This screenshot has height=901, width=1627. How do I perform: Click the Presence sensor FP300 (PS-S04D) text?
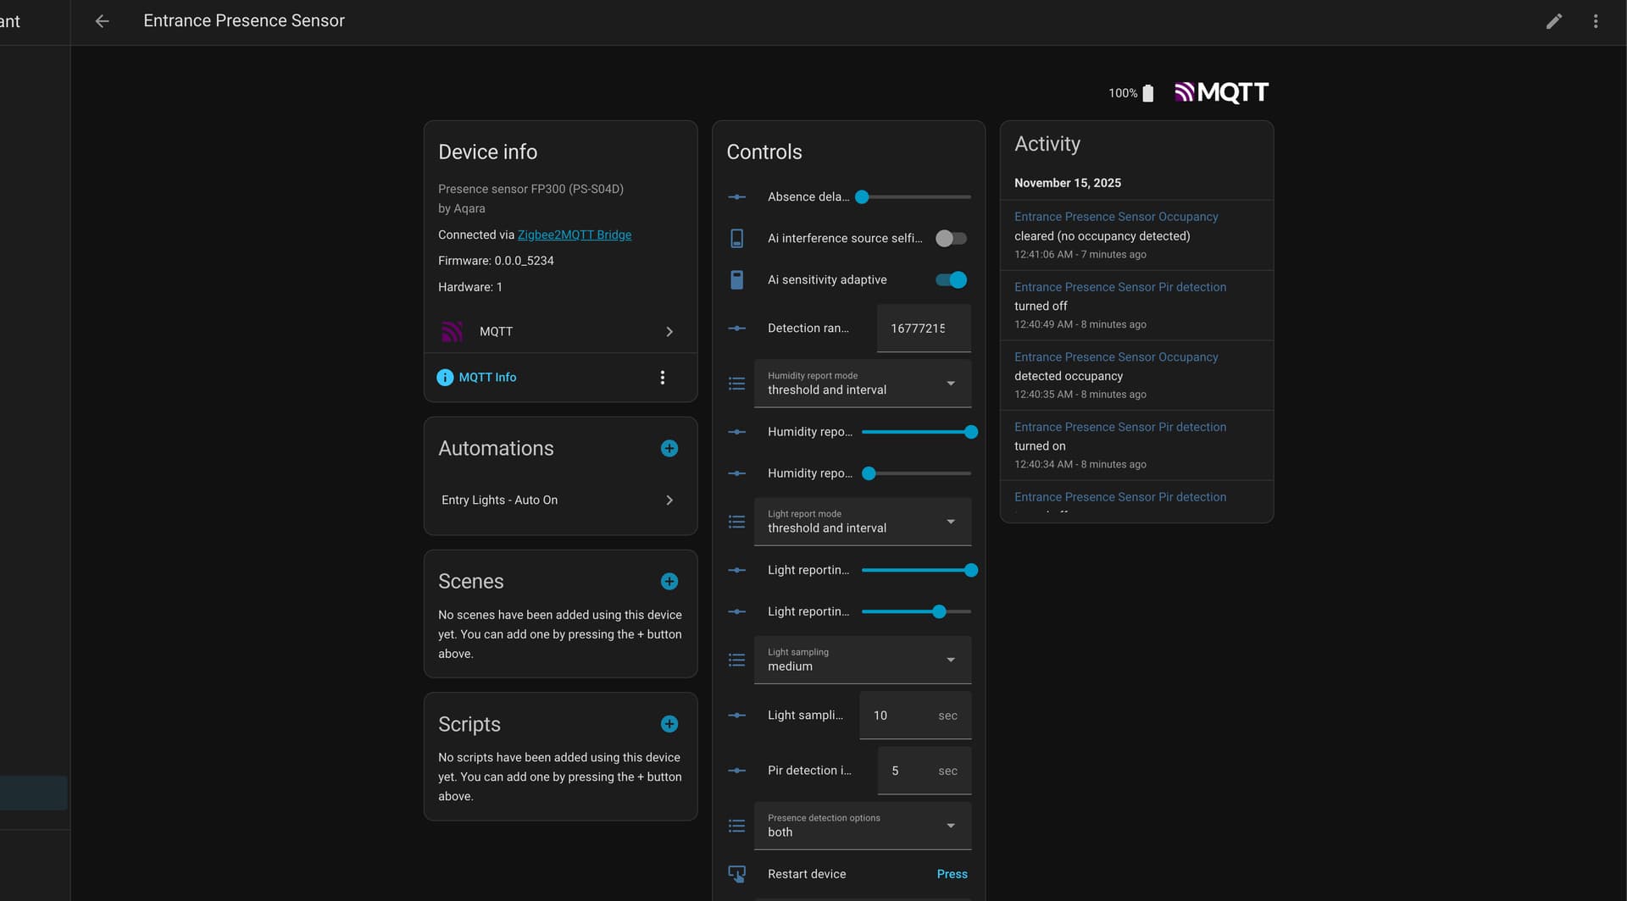pos(530,189)
